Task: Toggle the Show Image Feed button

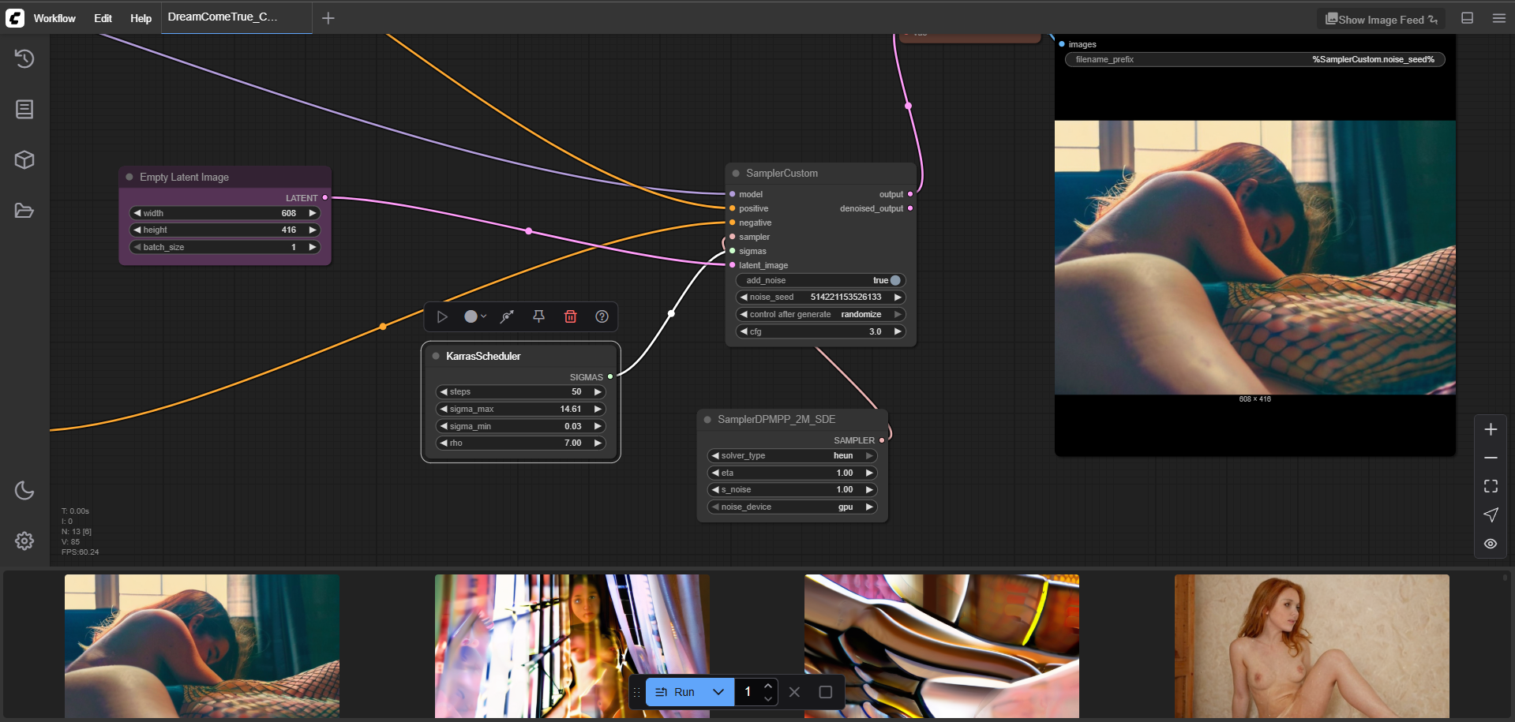Action: click(x=1381, y=19)
